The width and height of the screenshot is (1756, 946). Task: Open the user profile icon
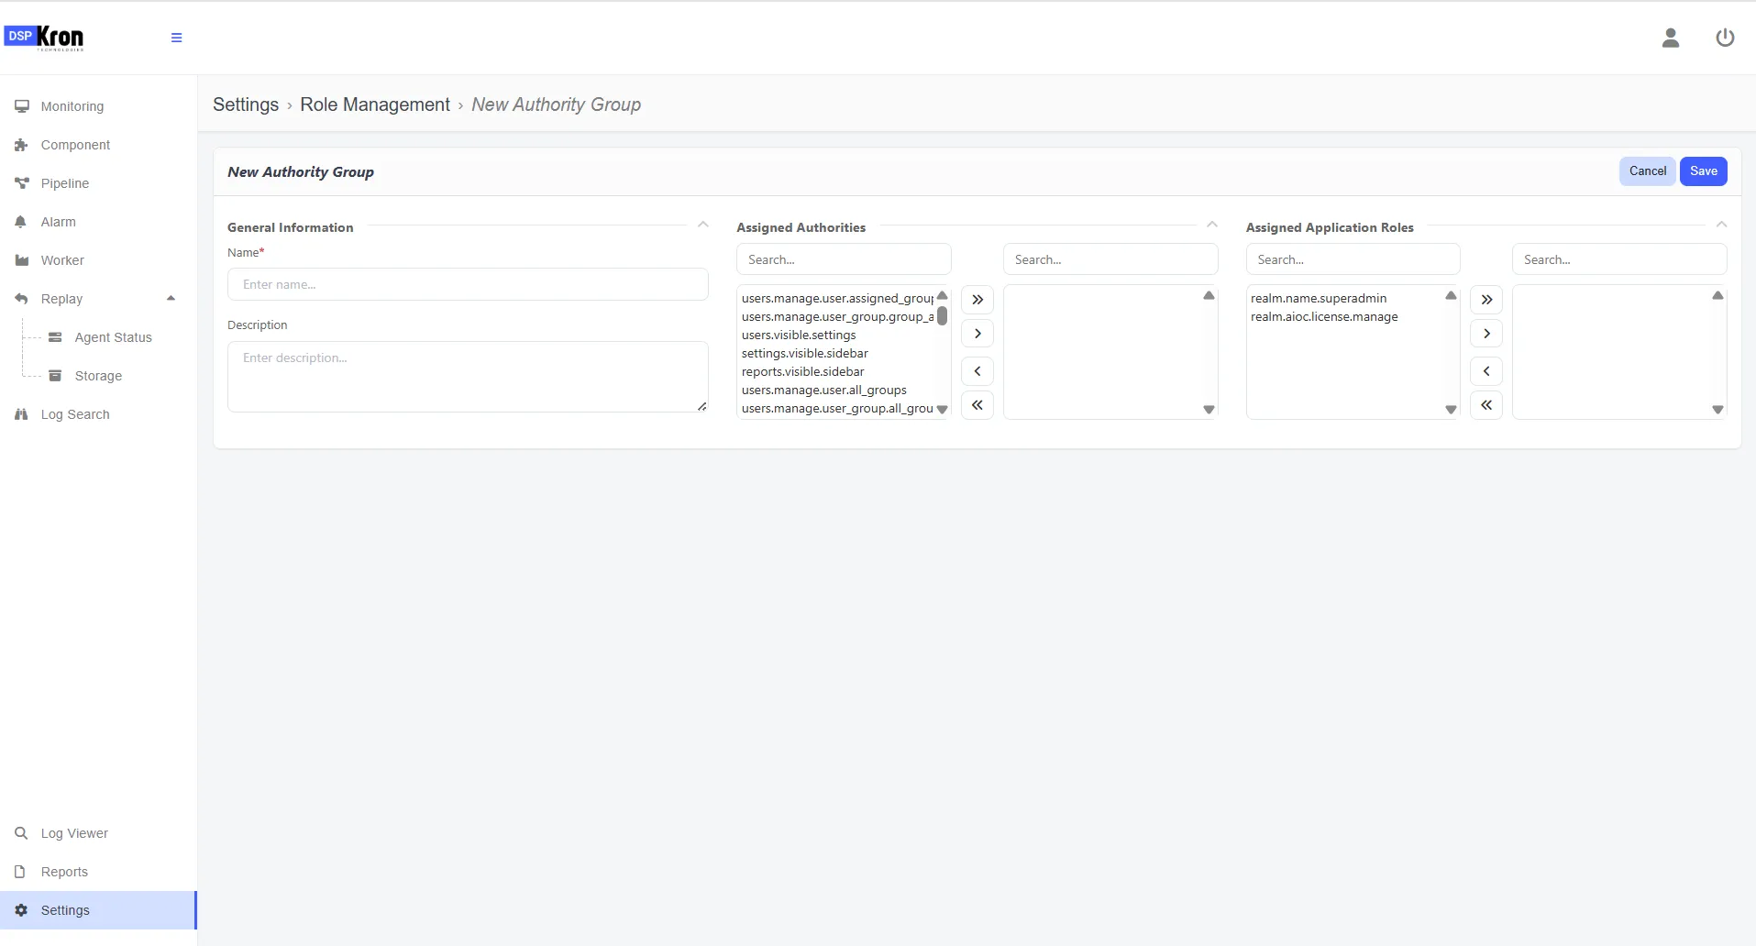click(1671, 38)
